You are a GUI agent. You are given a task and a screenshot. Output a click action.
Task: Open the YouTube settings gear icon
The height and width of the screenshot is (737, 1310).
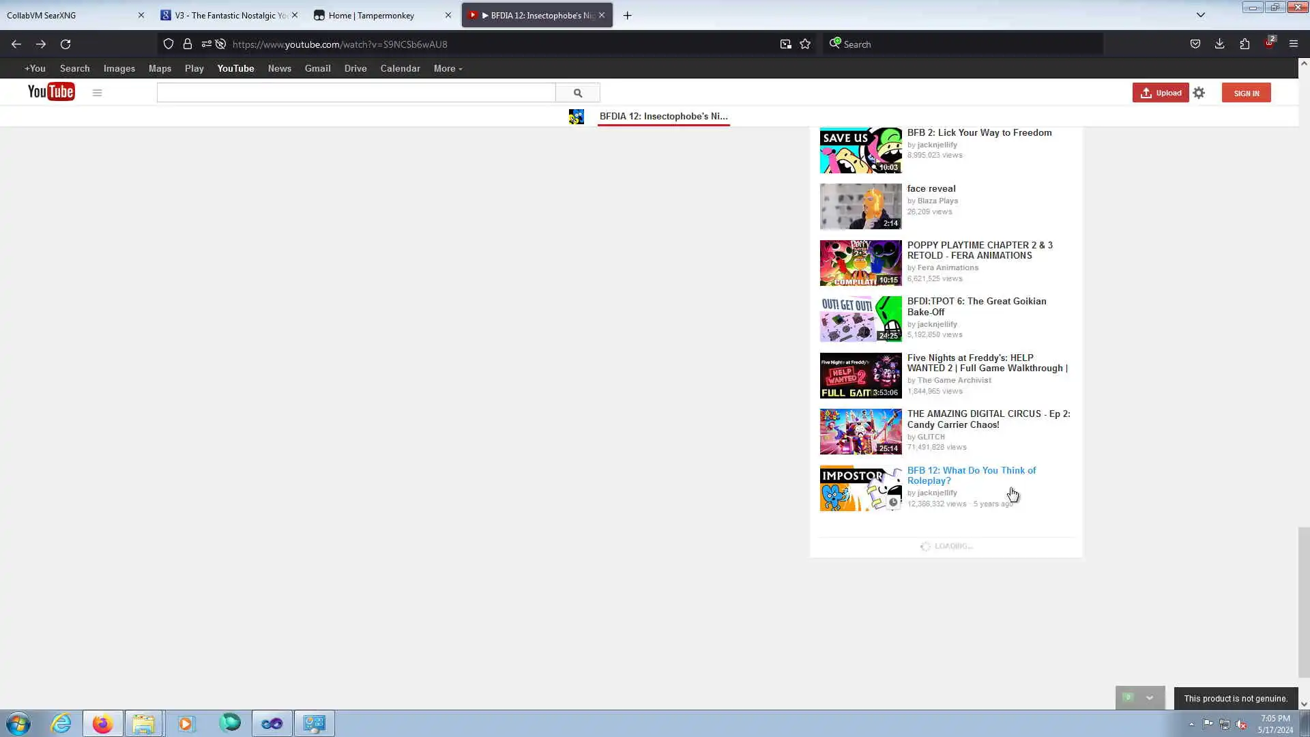[x=1199, y=93]
